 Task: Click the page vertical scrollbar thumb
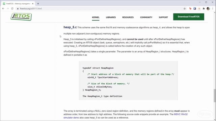click(x=215, y=95)
